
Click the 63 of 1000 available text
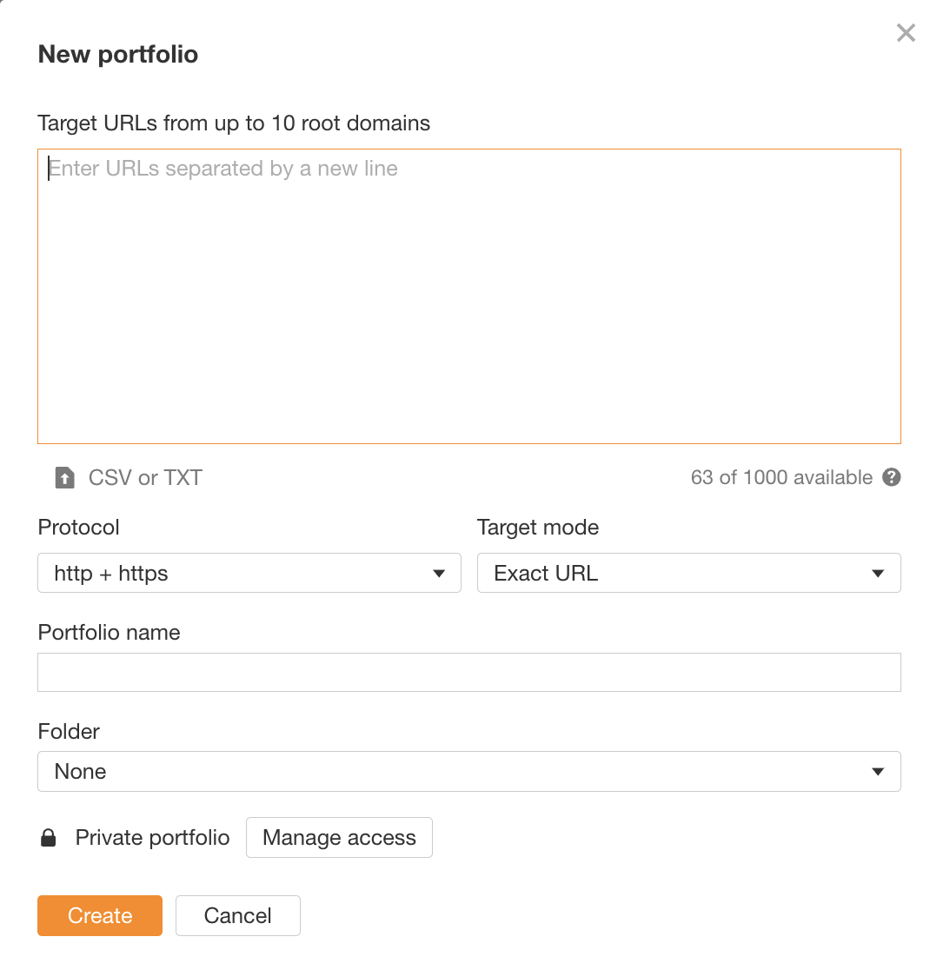tap(781, 477)
